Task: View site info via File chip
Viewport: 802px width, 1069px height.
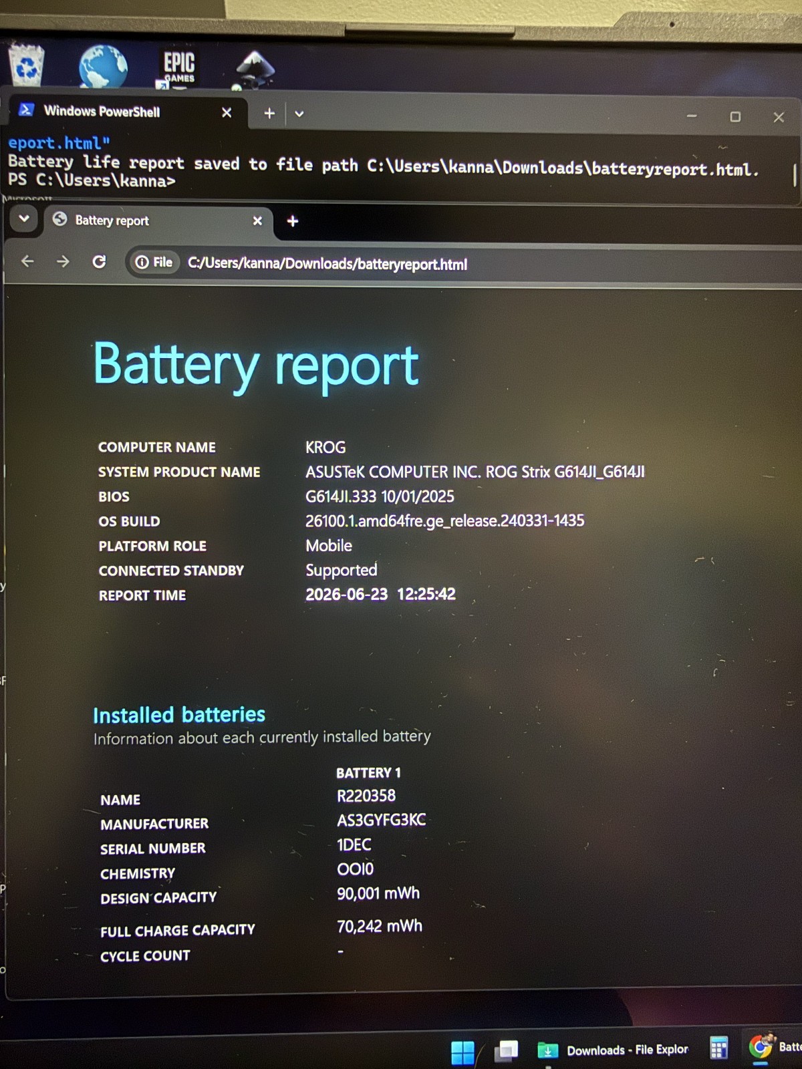Action: pyautogui.click(x=154, y=263)
